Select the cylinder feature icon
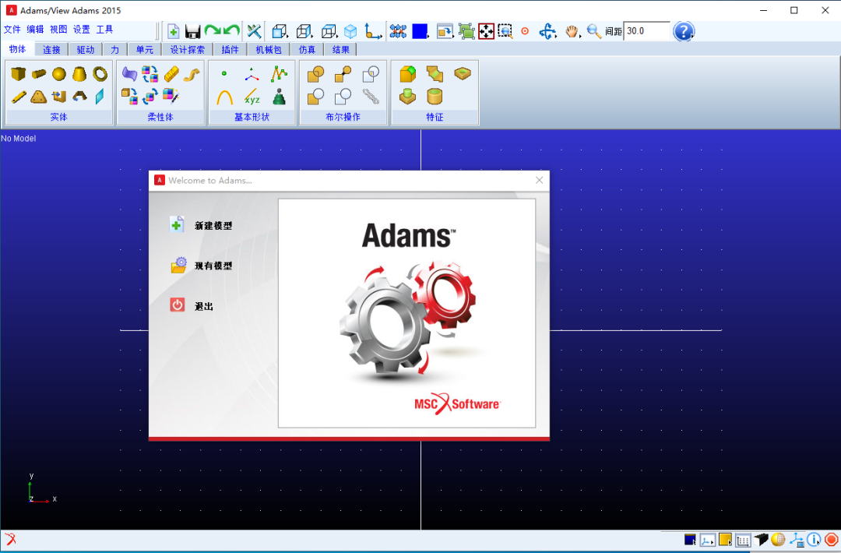 [x=435, y=97]
